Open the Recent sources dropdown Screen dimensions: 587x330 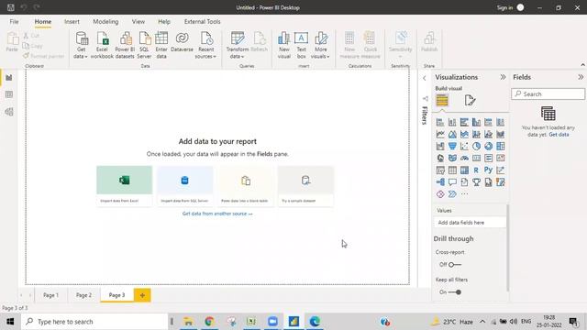point(205,45)
